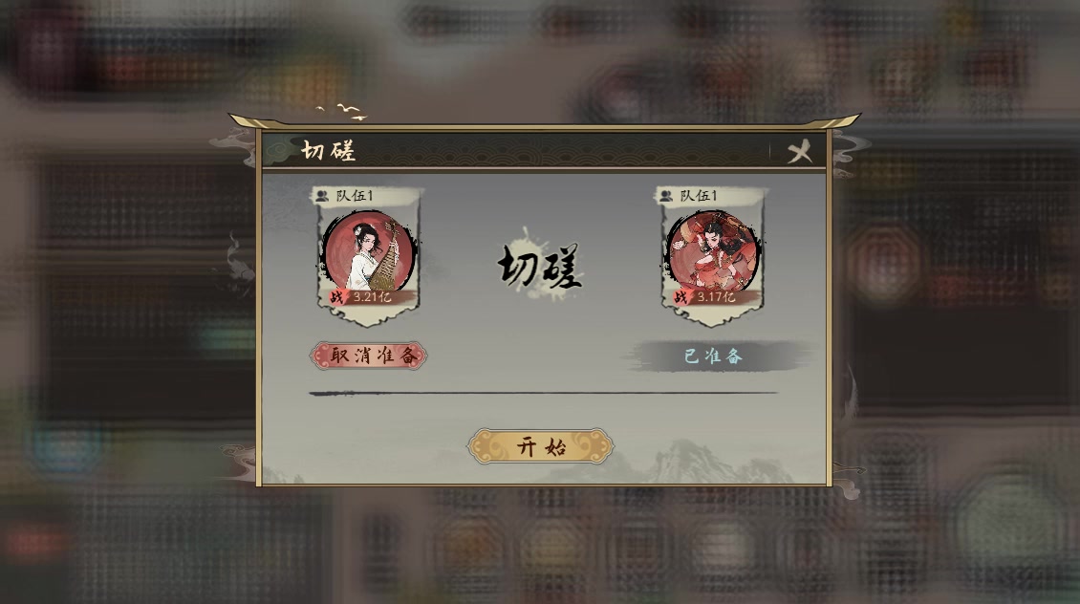Image resolution: width=1080 pixels, height=604 pixels.
Task: Click the right red 战 power icon
Action: click(680, 297)
